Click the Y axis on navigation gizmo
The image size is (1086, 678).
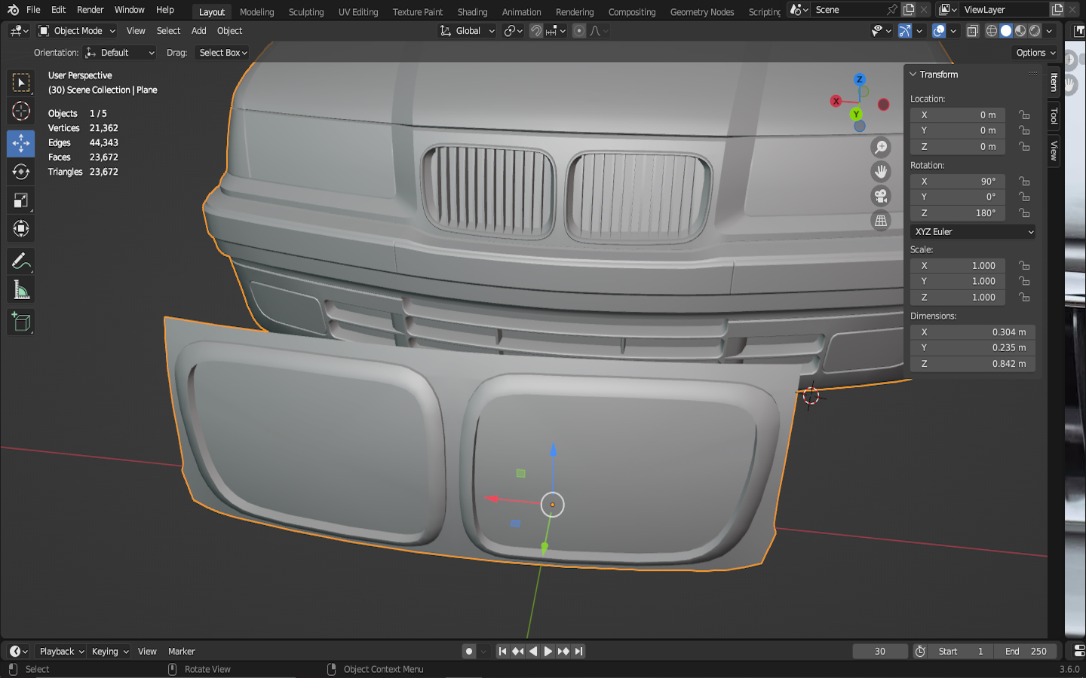(x=856, y=115)
